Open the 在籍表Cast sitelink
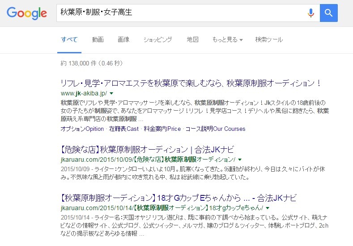The height and width of the screenshot is (246, 353). pos(123,129)
